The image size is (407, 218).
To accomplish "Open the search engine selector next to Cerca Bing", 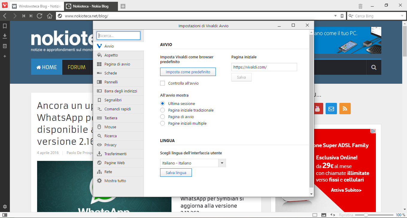I will pos(350,16).
